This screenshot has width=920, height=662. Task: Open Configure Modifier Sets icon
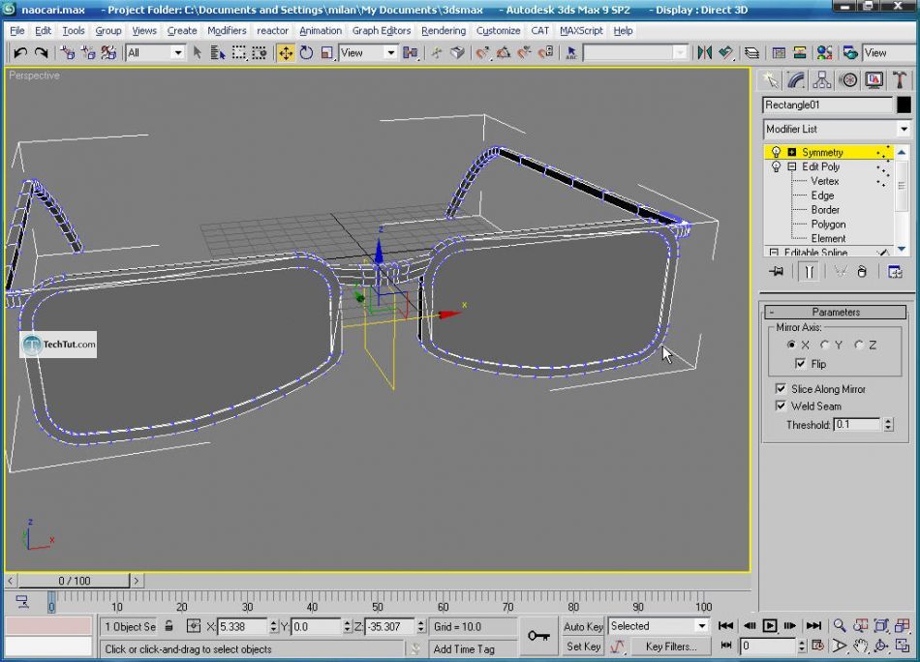tap(895, 272)
